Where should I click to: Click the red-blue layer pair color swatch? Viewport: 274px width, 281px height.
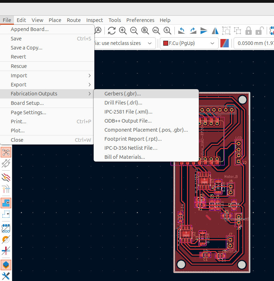[225, 43]
